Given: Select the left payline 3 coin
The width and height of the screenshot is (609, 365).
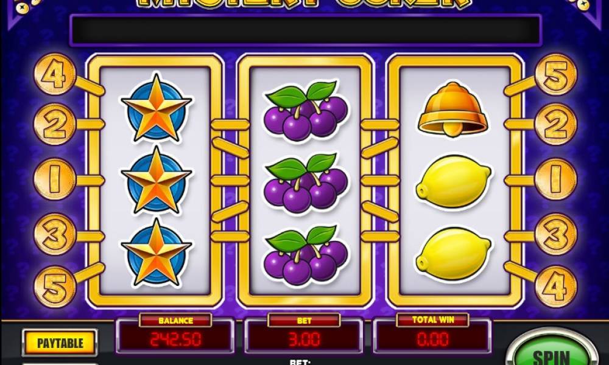Looking at the screenshot, I should (x=54, y=234).
